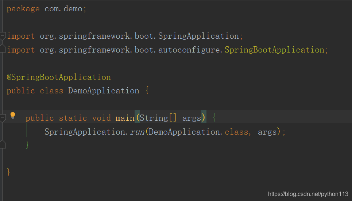
Task: Click SpringBootApplication in the second import
Action: (274, 50)
